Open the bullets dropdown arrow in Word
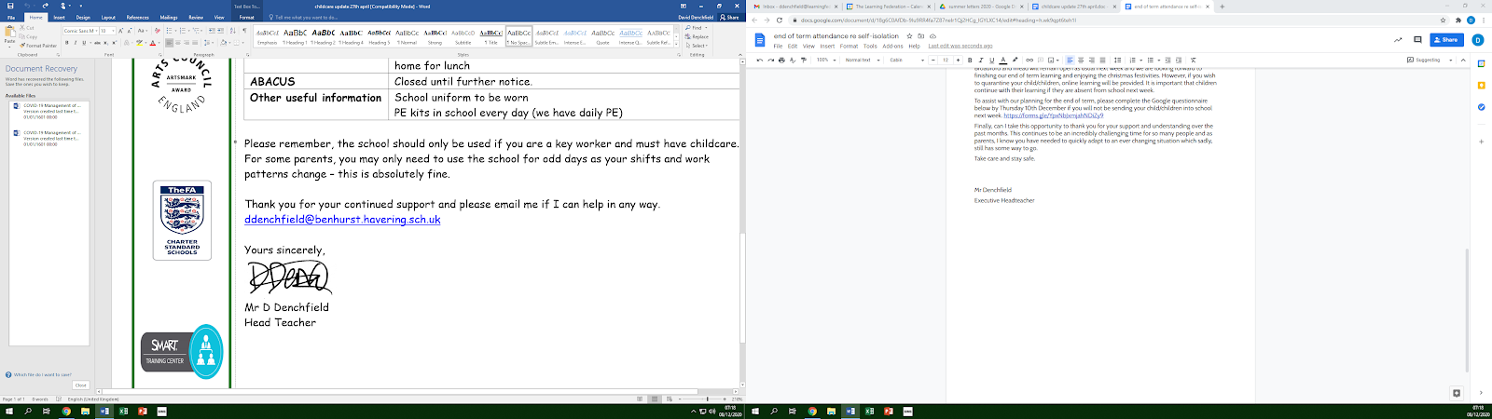 175,31
